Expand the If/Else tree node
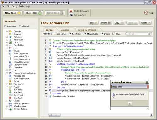 point(7,51)
